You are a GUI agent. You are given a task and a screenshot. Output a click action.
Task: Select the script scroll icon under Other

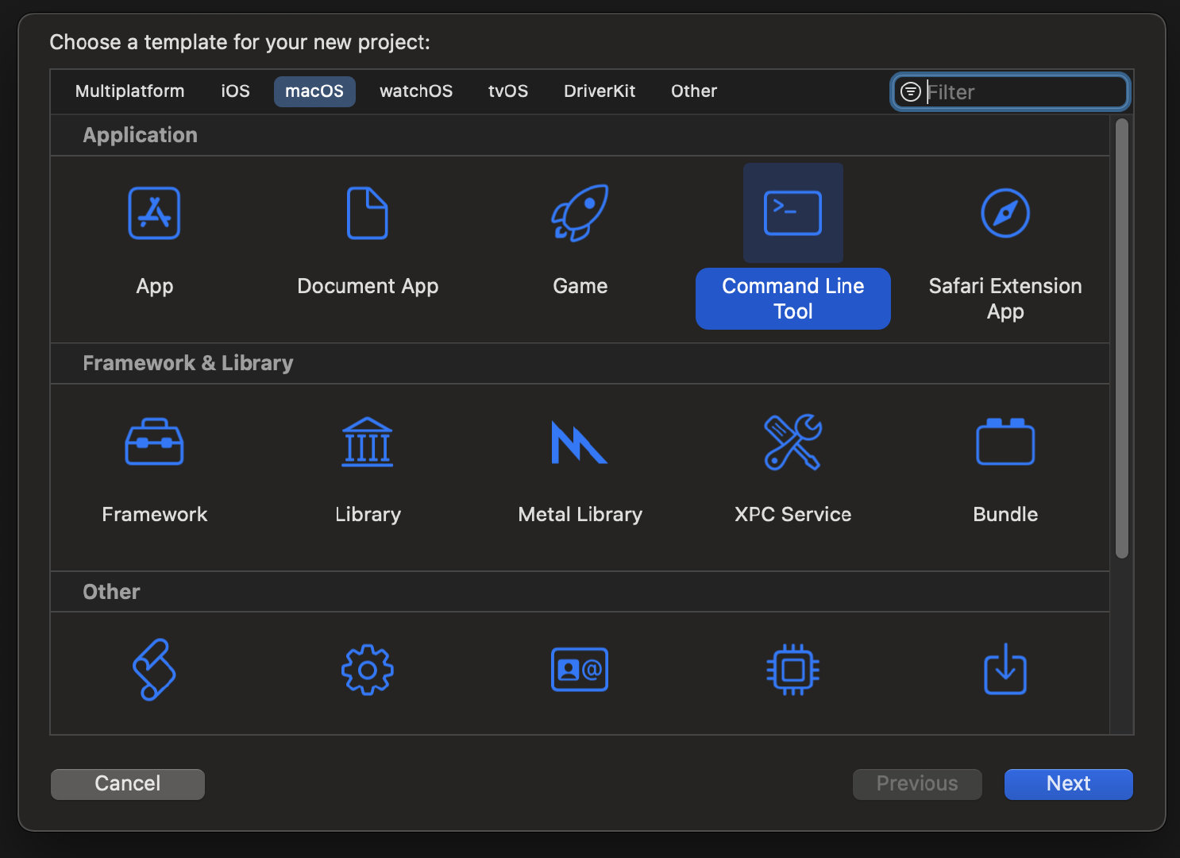click(154, 670)
